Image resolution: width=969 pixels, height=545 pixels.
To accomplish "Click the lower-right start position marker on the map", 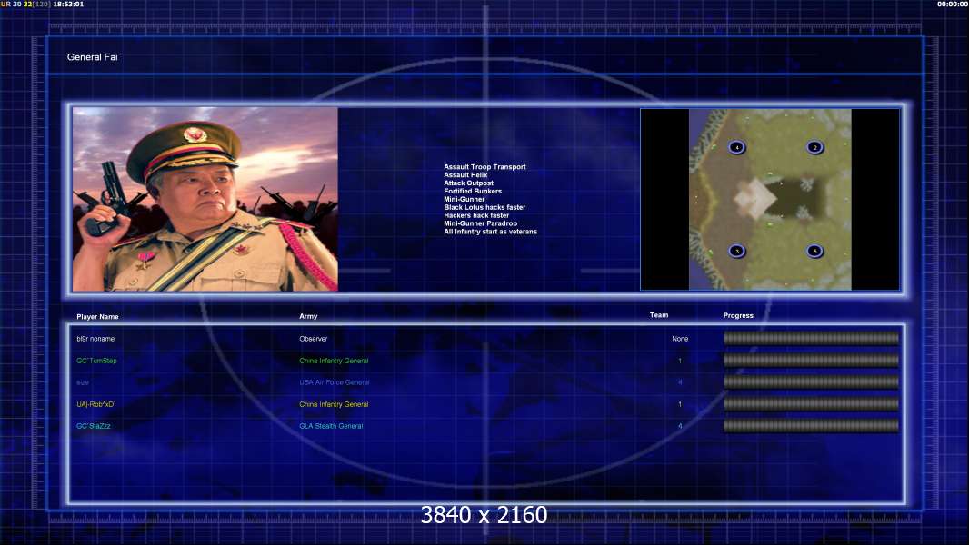I will (x=815, y=252).
